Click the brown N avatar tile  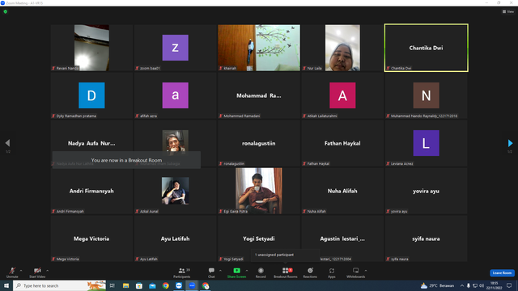[427, 95]
